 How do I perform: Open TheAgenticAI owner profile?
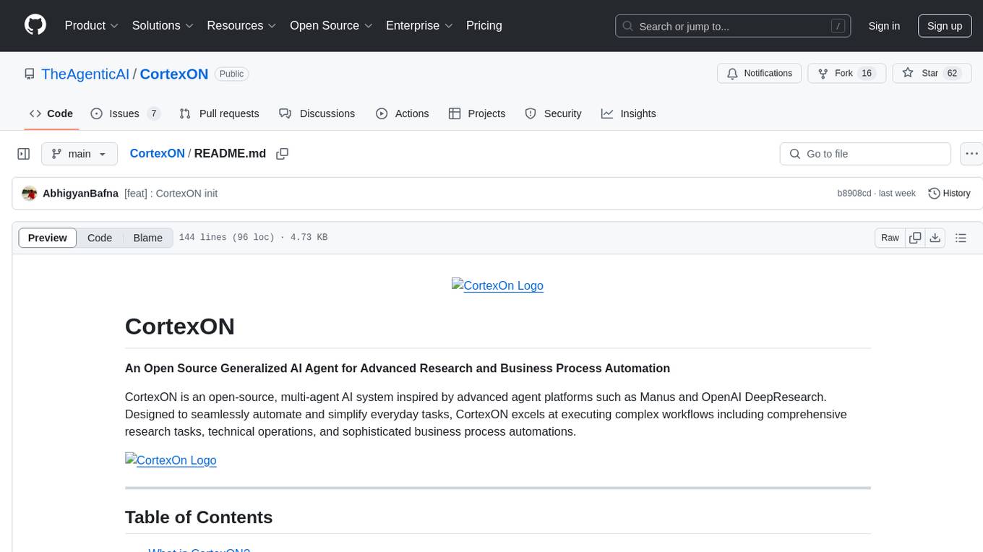[x=85, y=74]
